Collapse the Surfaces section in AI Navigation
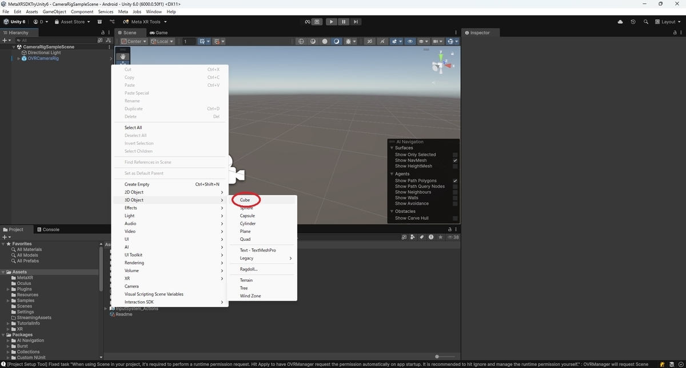The image size is (686, 368). (x=392, y=148)
